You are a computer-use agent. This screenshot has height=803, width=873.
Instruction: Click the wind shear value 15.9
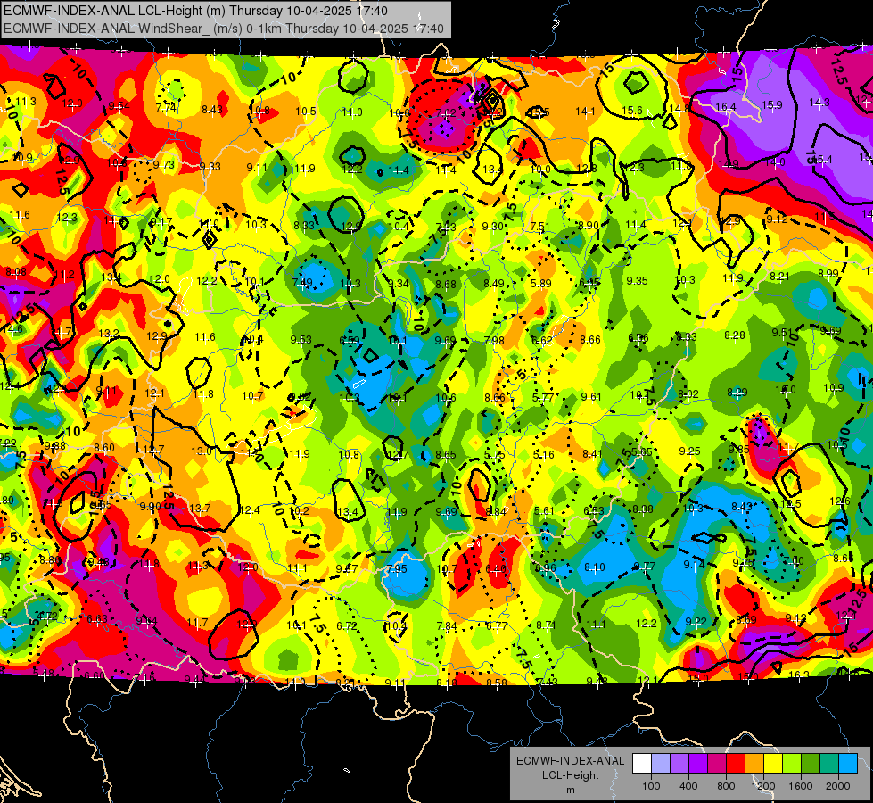tap(771, 104)
